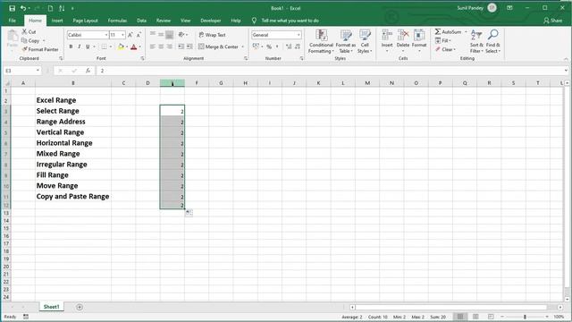Open Cell Styles gallery
This screenshot has height=322, width=572.
[365, 41]
